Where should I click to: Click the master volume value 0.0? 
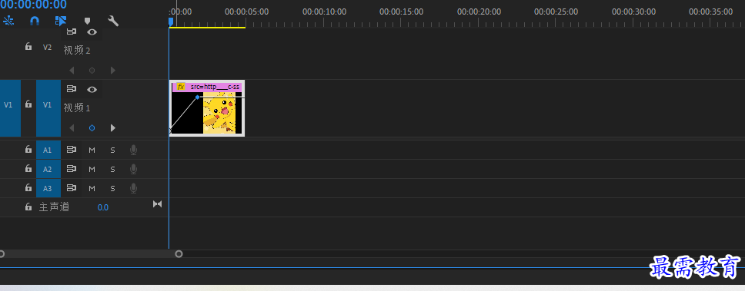tap(102, 207)
